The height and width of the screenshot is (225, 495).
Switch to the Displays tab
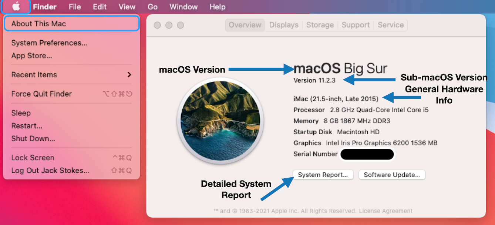click(284, 25)
